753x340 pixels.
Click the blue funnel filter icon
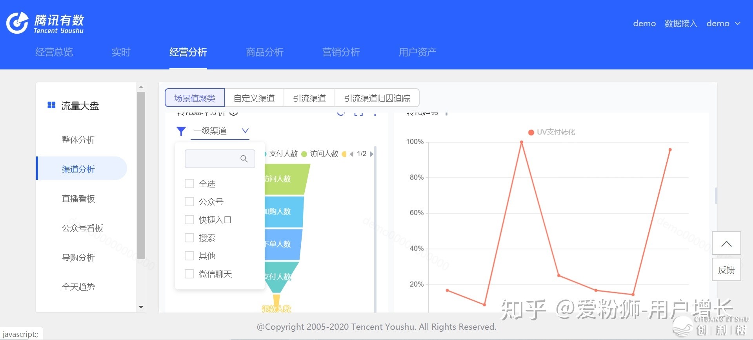pyautogui.click(x=181, y=131)
